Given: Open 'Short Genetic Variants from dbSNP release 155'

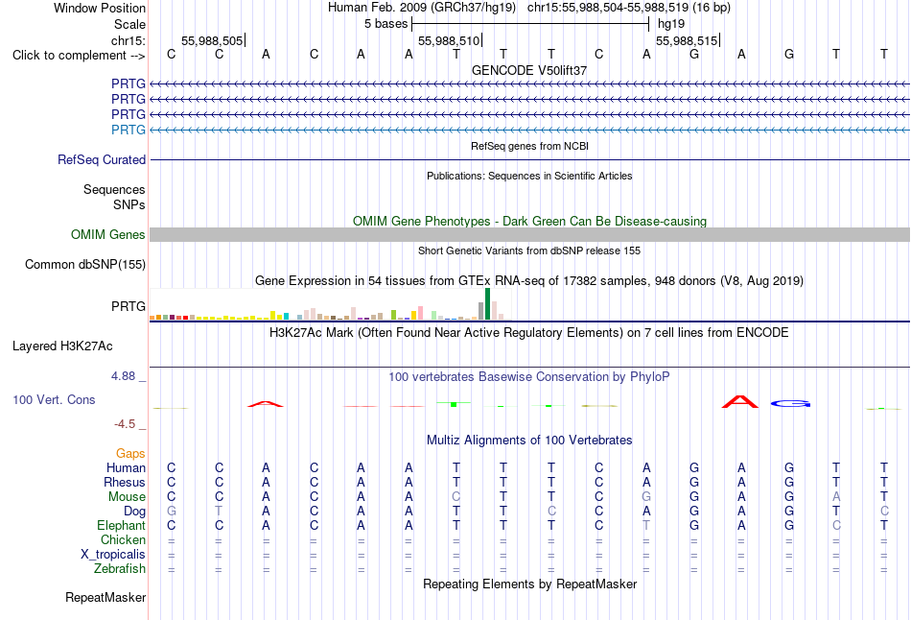Looking at the screenshot, I should click(x=529, y=250).
